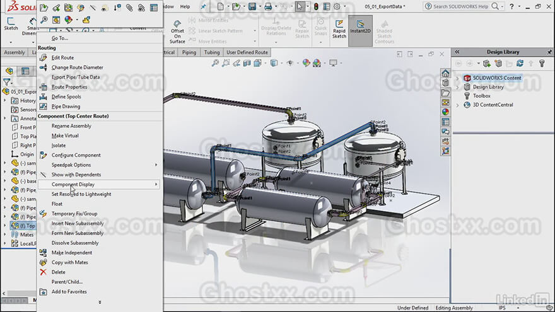Click Configure Toolbox icon in Design Library

pos(542,63)
